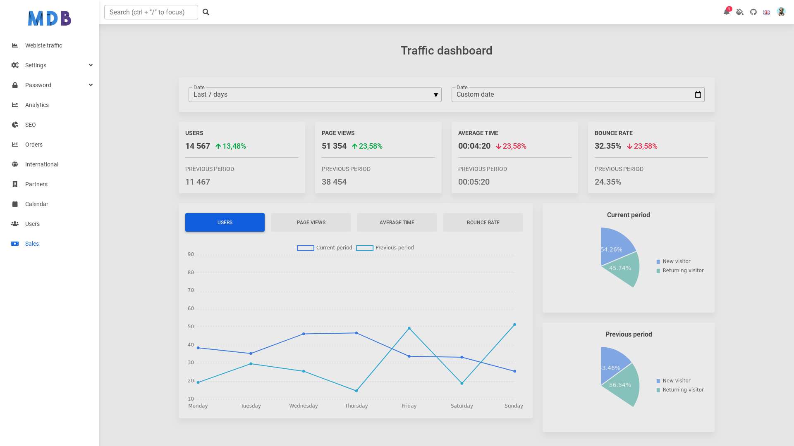This screenshot has height=446, width=794.
Task: Open the user avatar menu
Action: [x=781, y=12]
